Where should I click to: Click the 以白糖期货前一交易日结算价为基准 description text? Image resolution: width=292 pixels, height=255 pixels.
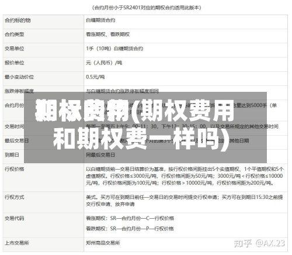coord(185,176)
